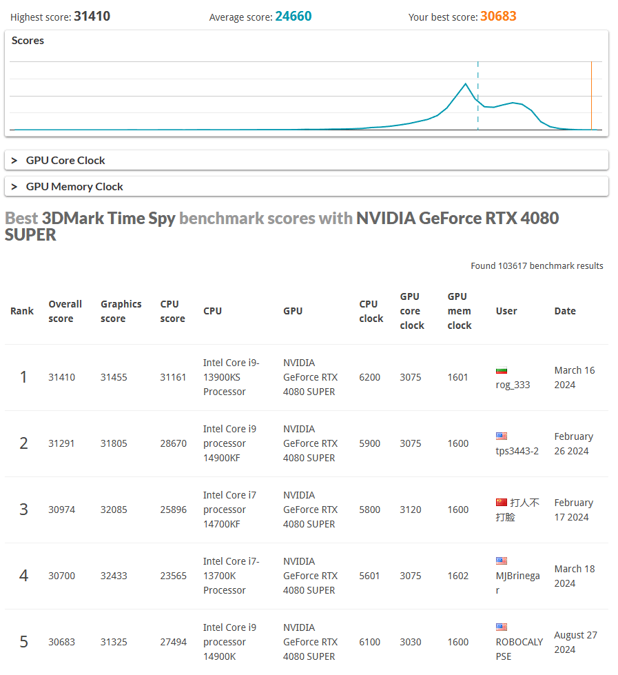
Task: Click the US flag icon above MJBrinegar
Action: (501, 561)
